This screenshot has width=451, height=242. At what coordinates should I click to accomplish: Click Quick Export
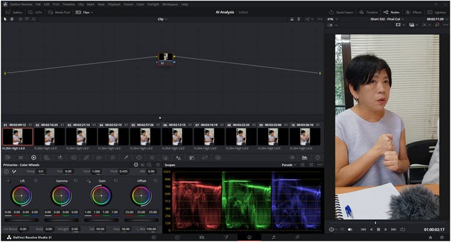[x=341, y=13]
